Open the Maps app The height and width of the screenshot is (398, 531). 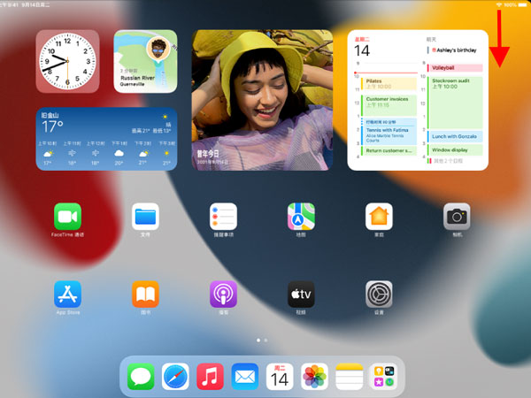pos(301,216)
